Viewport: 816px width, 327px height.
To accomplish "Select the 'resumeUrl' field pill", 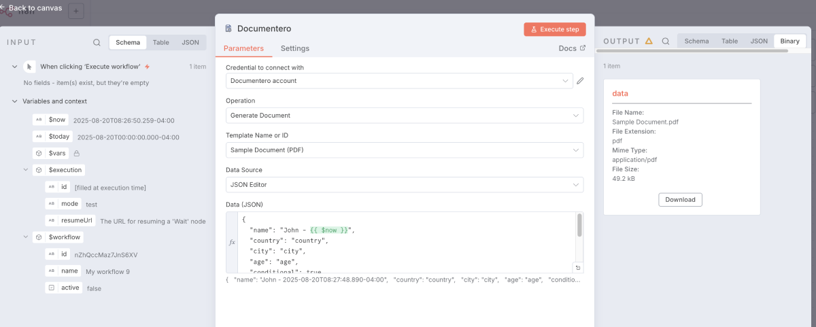I will [70, 221].
